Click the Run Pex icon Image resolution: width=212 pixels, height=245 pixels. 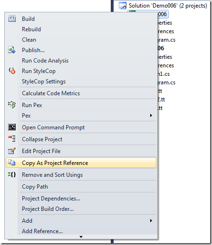coord(12,105)
